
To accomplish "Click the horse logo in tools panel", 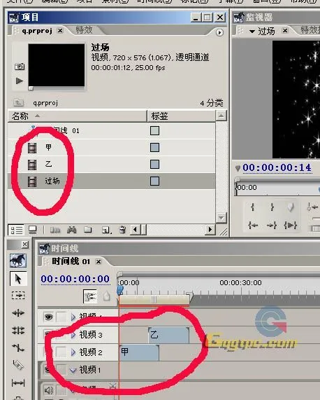I will pyautogui.click(x=17, y=261).
